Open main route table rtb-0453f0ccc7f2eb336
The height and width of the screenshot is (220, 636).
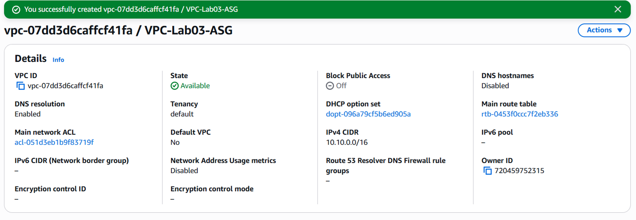coord(520,114)
